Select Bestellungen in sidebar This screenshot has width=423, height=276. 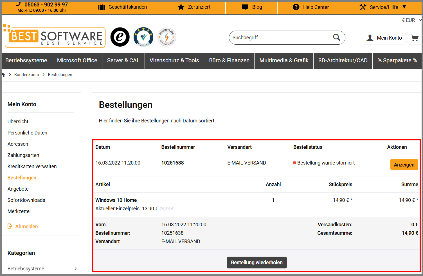tap(22, 178)
